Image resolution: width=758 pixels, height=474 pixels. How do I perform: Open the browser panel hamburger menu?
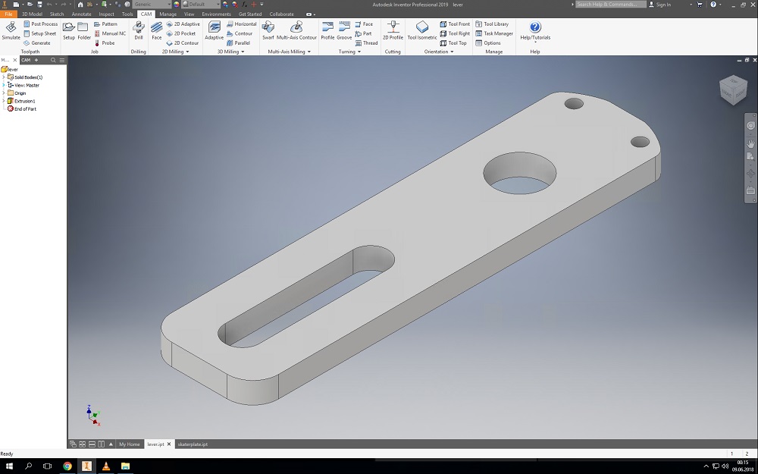[x=62, y=60]
